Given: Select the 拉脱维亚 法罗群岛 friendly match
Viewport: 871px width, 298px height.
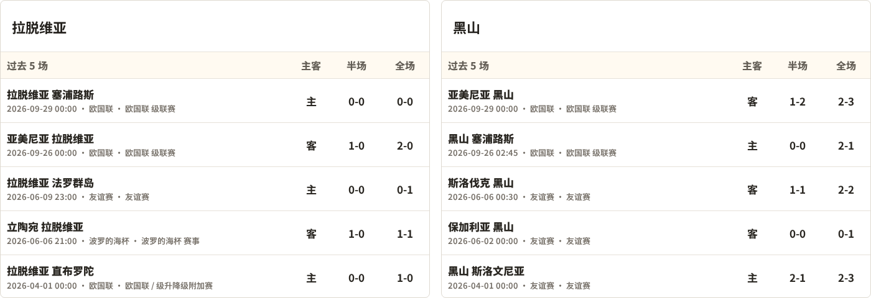Looking at the screenshot, I should point(215,189).
